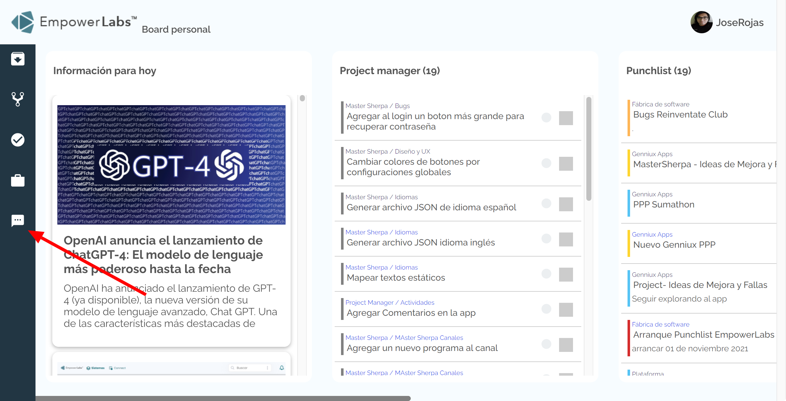This screenshot has height=401, width=786.
Task: Open 'Master Sherpa / MAster Sherpa Canales' link above 'Agregar un nuevo programa'
Action: (x=404, y=338)
